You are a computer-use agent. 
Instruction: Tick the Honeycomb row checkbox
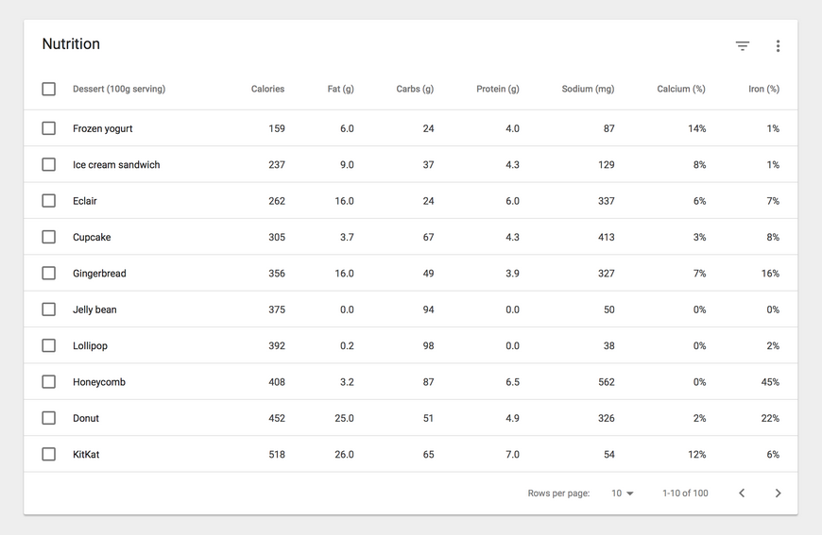[x=49, y=381]
